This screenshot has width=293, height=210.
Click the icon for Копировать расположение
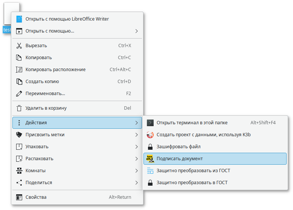[19, 70]
